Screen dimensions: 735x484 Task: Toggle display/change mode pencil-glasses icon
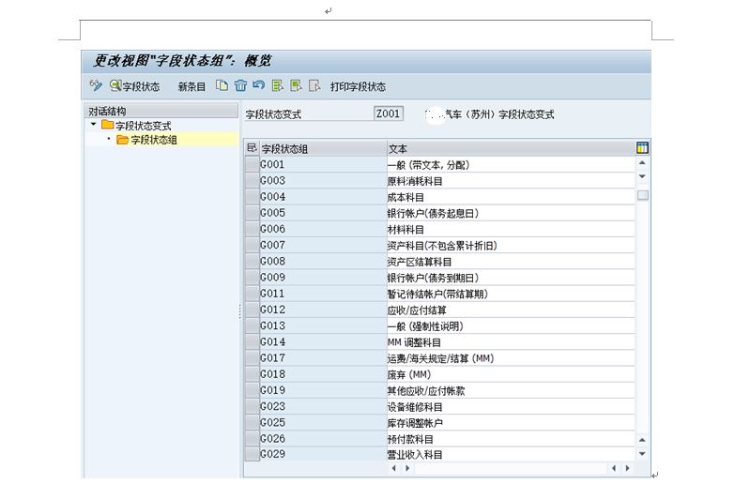pos(96,85)
